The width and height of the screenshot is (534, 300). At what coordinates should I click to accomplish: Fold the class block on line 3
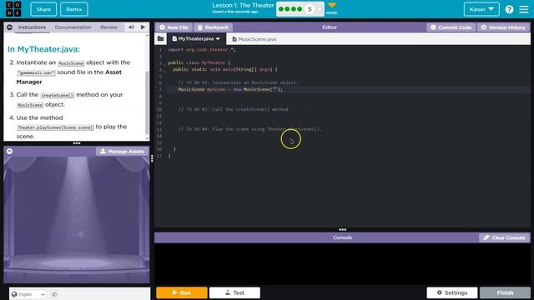click(164, 63)
